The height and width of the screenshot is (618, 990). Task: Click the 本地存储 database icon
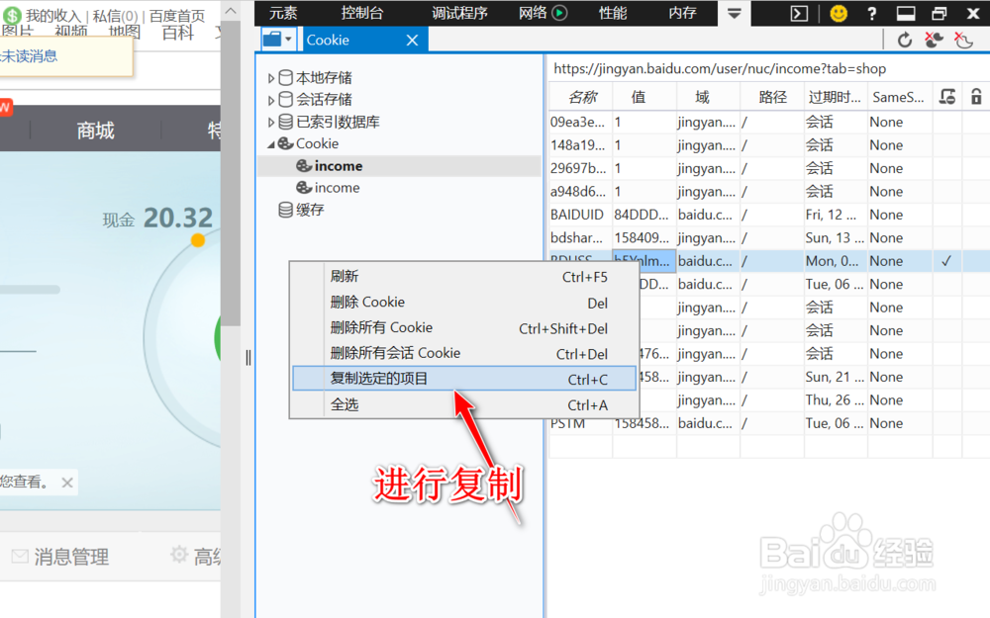pos(285,77)
